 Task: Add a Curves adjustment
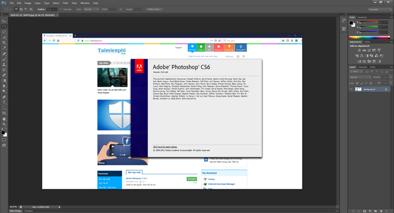pos(369,50)
